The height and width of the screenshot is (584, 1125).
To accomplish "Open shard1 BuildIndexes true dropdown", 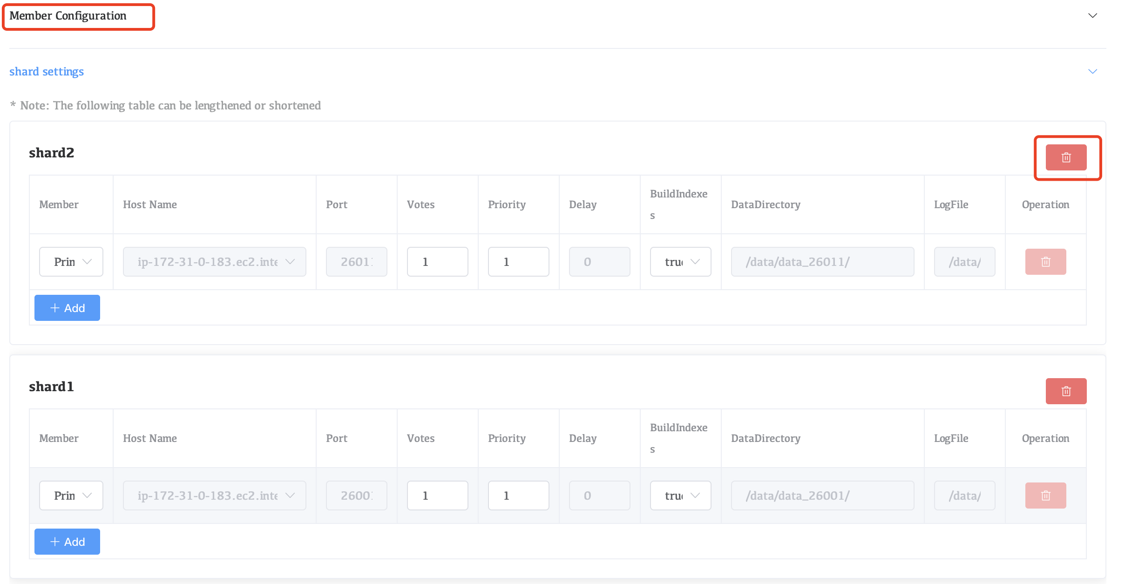I will pos(680,496).
